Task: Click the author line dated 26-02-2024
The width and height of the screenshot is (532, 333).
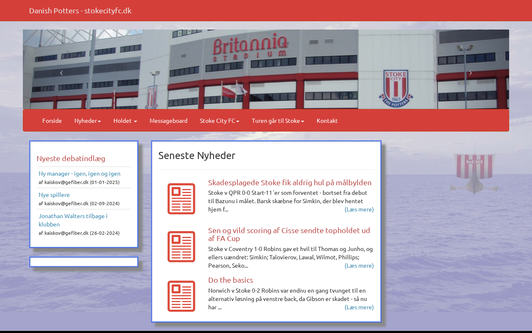Action: pyautogui.click(x=79, y=233)
